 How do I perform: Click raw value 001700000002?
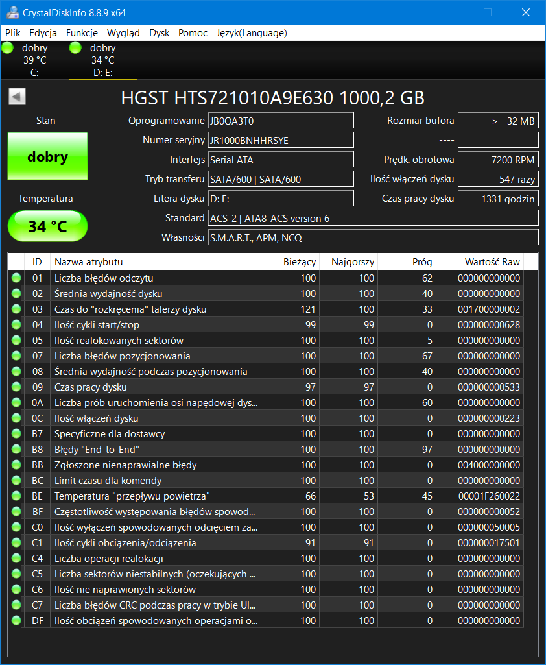tap(489, 309)
